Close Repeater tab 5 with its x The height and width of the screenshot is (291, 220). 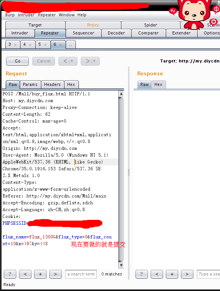pyautogui.click(x=45, y=45)
